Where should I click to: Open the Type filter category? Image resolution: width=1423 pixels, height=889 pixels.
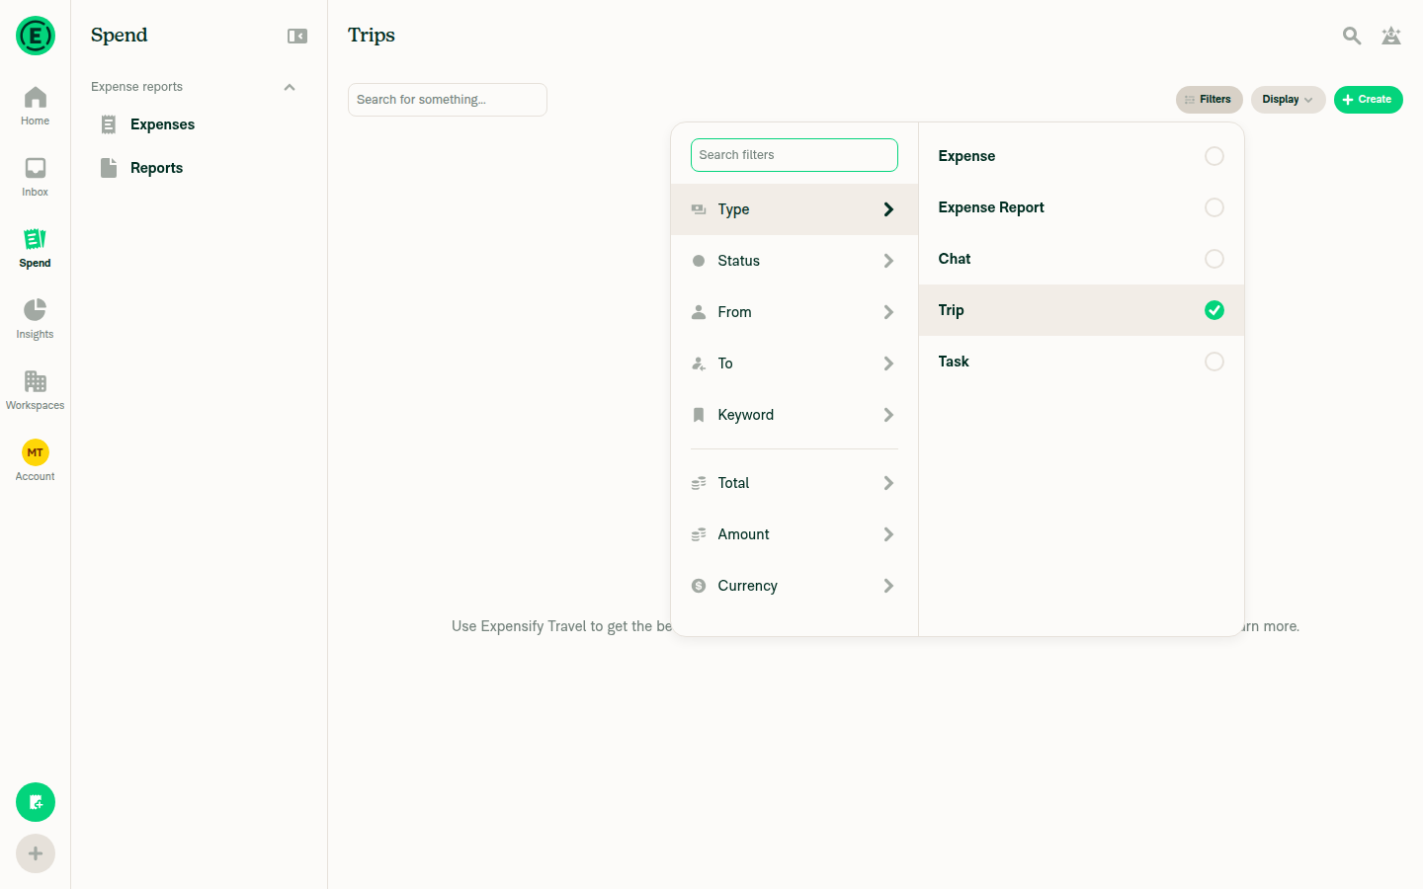(x=795, y=209)
